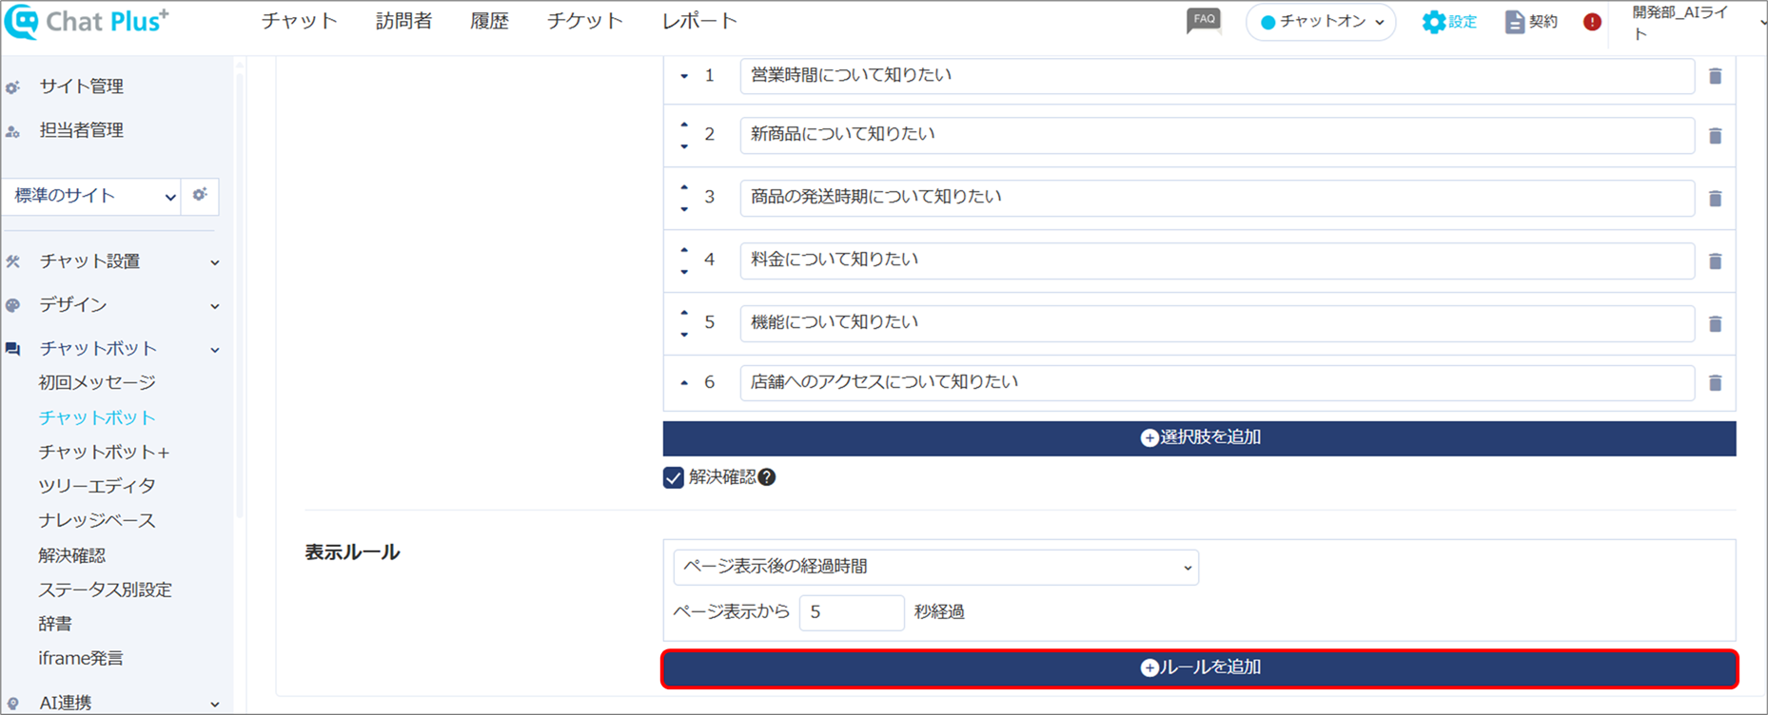
Task: Click the Chat Plus logo
Action: coord(88,22)
